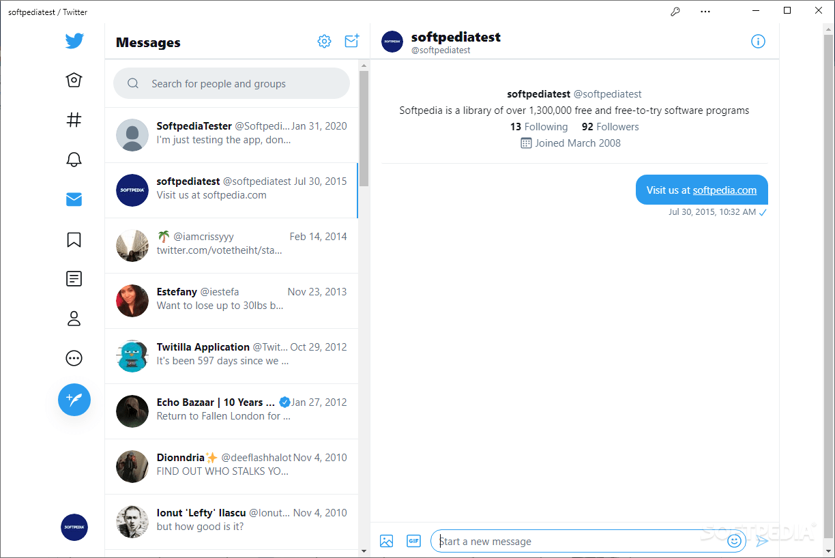Click the Softpedia account avatar at sidebar bottom
Viewport: 835px width, 558px height.
pos(74,527)
